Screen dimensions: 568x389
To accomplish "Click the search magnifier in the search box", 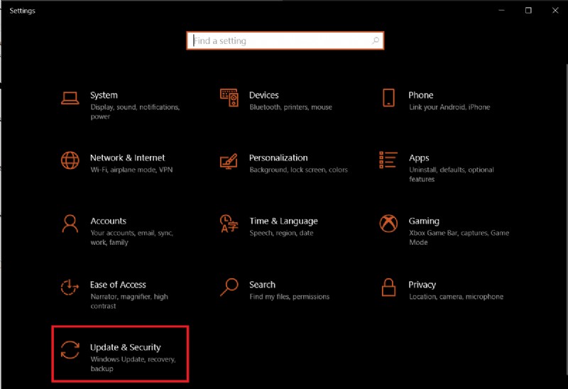I will [376, 41].
